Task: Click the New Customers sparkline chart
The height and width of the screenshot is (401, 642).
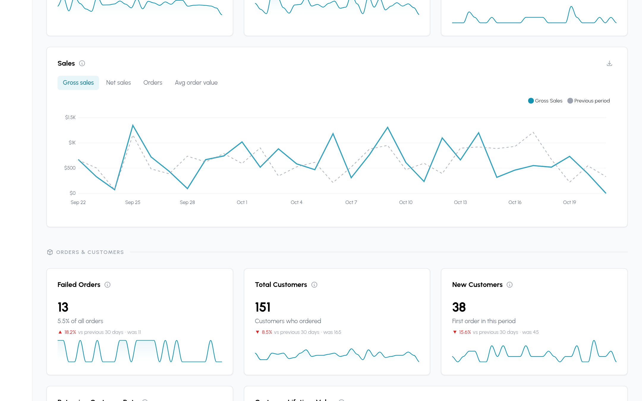Action: [534, 351]
